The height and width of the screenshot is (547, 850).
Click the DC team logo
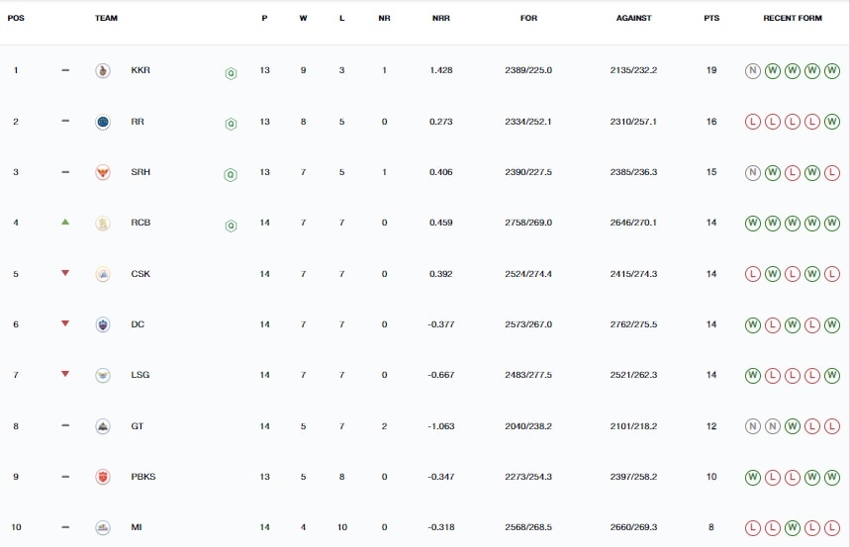[x=103, y=324]
